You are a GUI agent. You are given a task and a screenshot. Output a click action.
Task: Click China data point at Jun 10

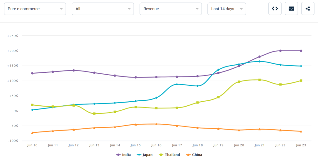point(32,133)
